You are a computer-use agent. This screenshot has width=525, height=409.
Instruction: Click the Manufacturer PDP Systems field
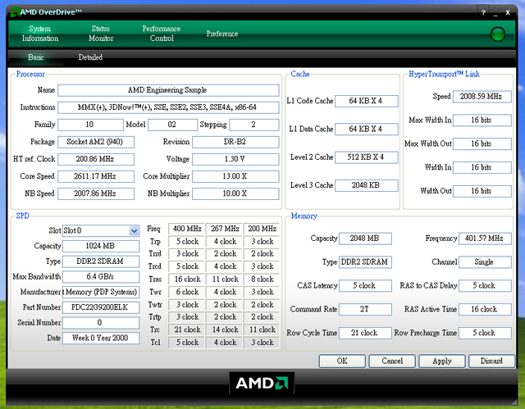click(x=101, y=292)
